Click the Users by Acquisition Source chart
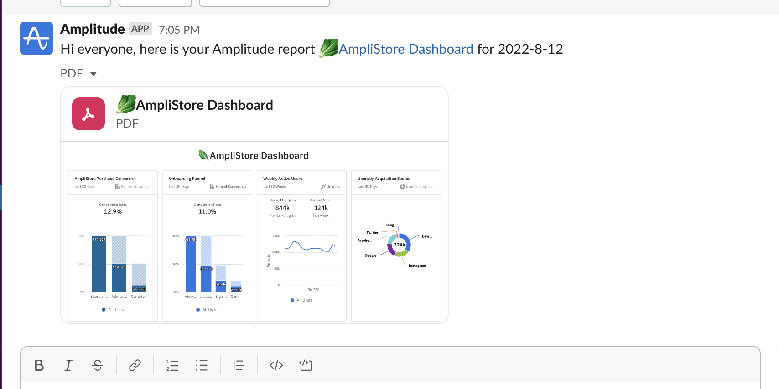Screen dimensions: 779x389 click(x=396, y=246)
